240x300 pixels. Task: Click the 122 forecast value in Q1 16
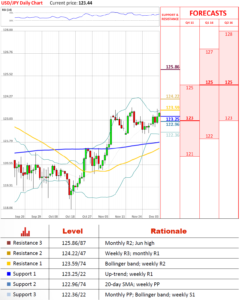tap(209, 136)
